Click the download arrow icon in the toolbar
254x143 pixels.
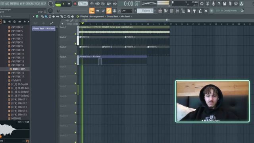pos(242,4)
